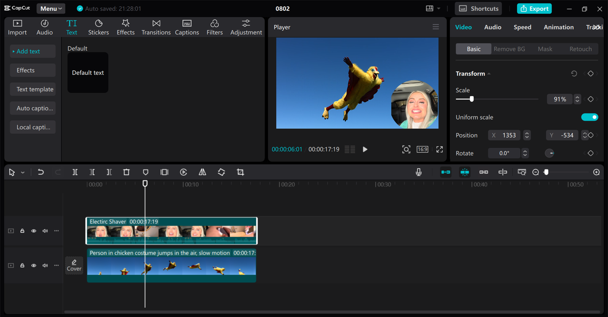Zoom out the timeline
The height and width of the screenshot is (317, 608).
(x=535, y=172)
